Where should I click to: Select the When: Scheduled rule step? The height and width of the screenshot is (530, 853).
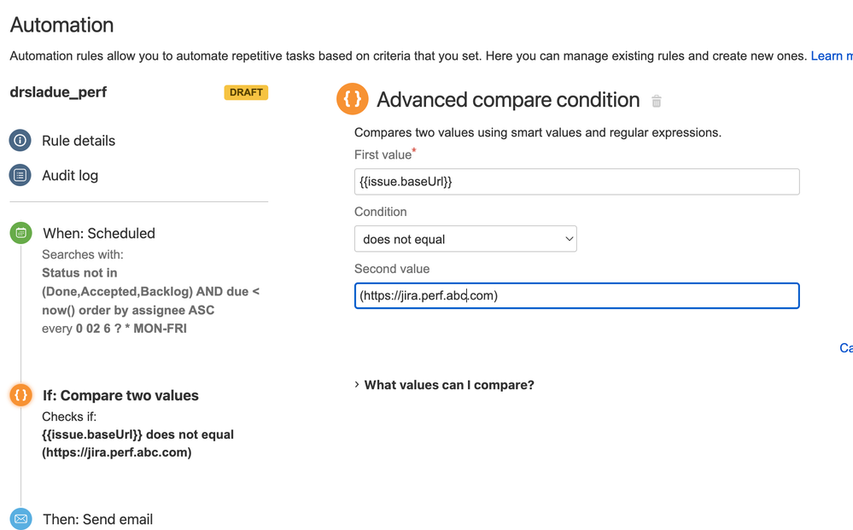[x=99, y=233]
